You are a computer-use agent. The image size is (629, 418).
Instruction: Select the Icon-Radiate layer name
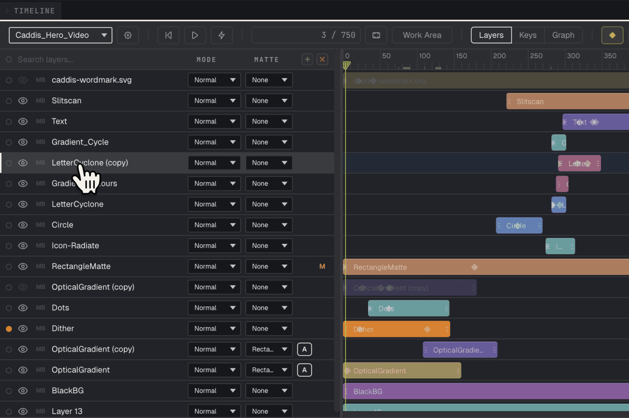[x=75, y=245]
